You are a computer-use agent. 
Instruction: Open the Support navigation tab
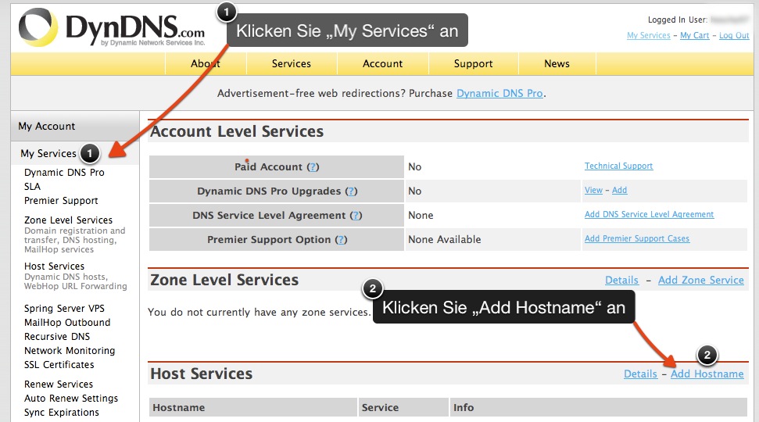473,64
